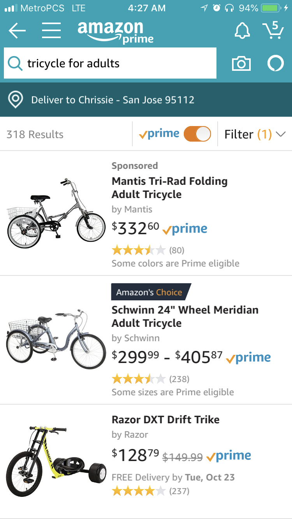
Task: Tap the back arrow icon
Action: [x=17, y=31]
